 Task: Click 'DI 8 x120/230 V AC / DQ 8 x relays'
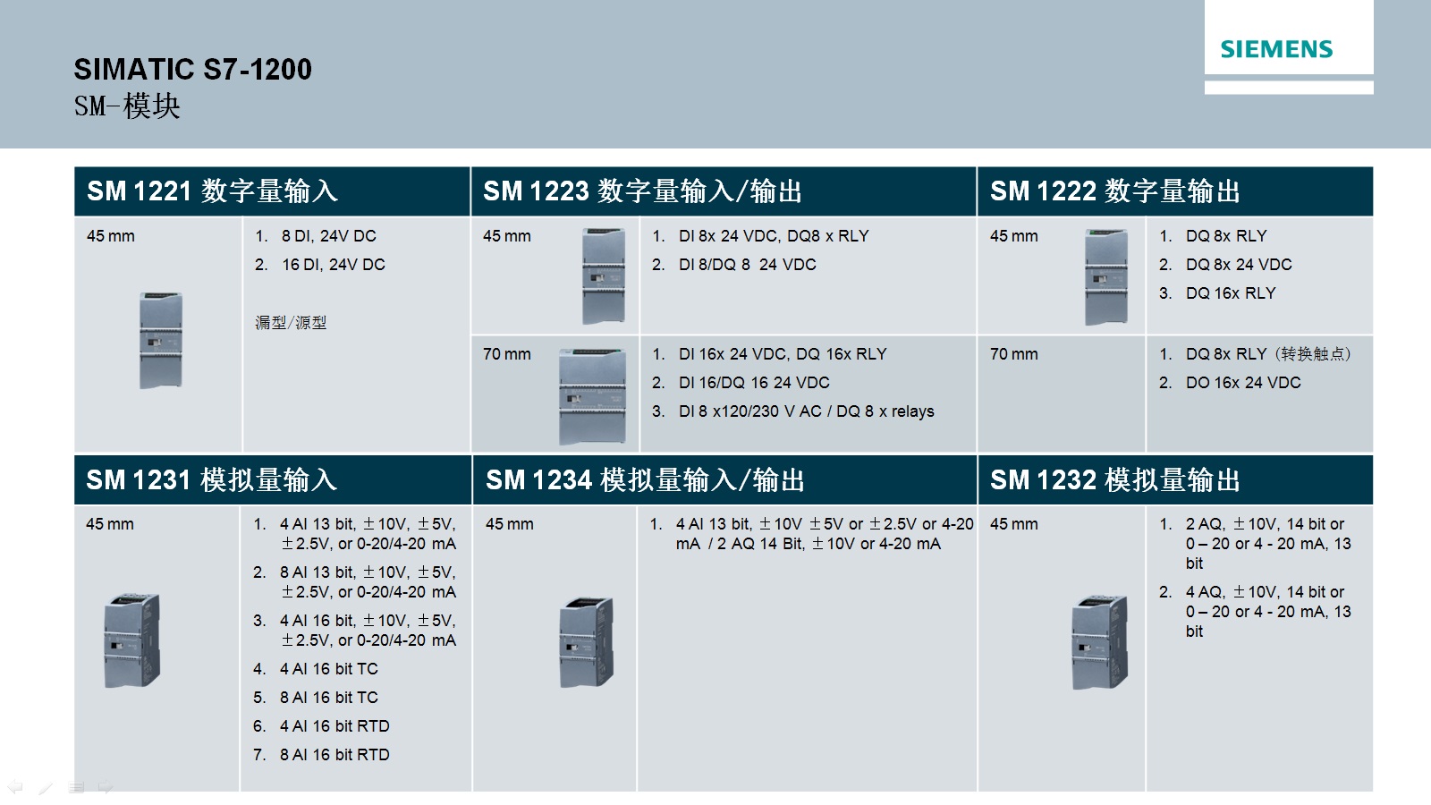tap(806, 411)
